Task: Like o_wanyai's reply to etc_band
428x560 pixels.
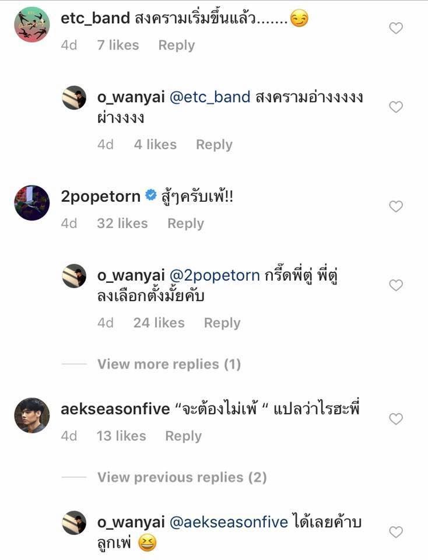Action: pos(396,107)
